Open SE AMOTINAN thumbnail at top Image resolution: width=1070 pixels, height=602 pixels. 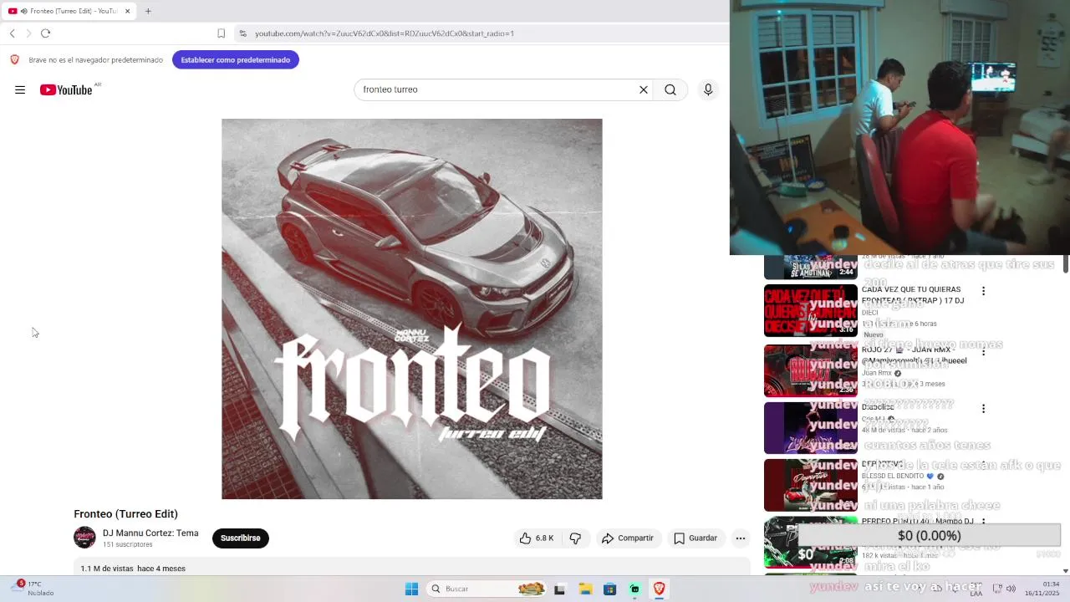(811, 268)
